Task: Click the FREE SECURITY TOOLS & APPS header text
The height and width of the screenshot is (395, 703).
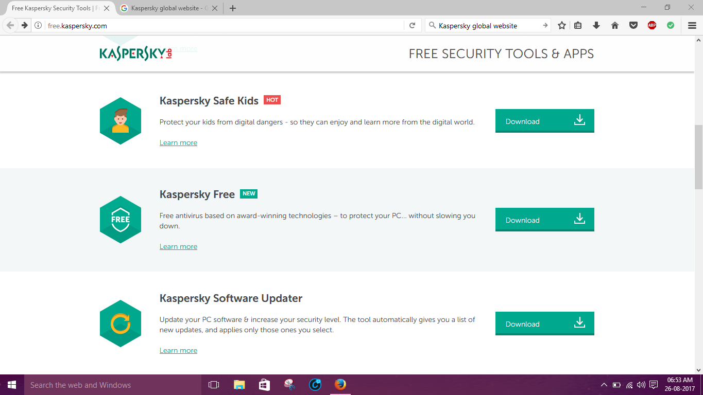Action: coord(501,54)
